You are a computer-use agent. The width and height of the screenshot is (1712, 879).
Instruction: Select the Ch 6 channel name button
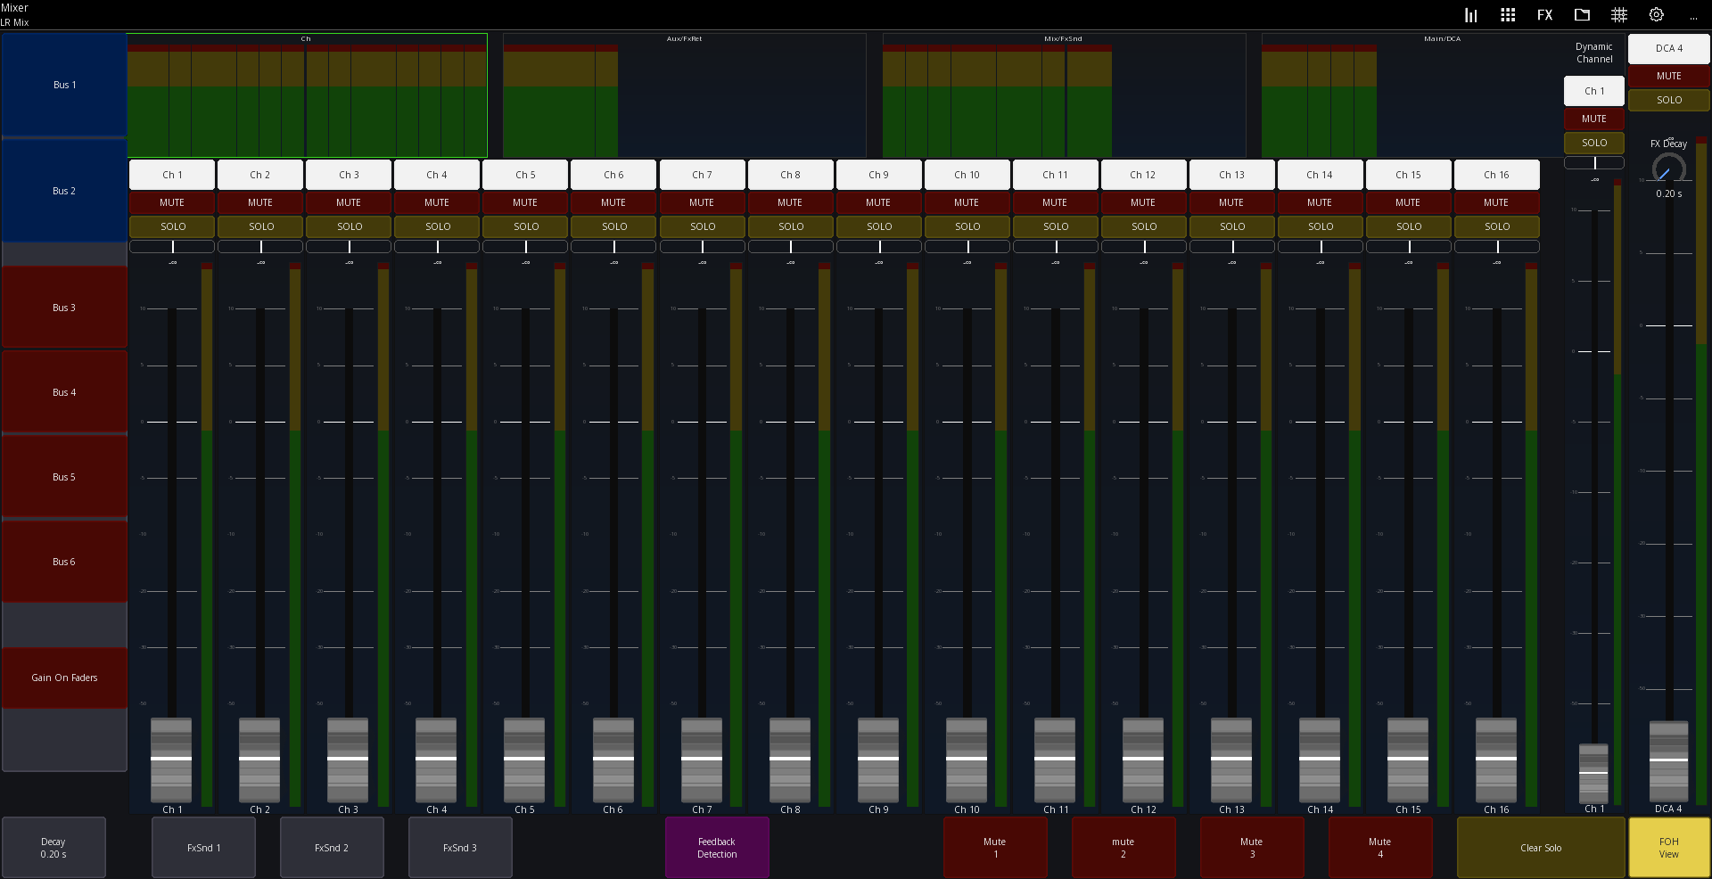613,175
